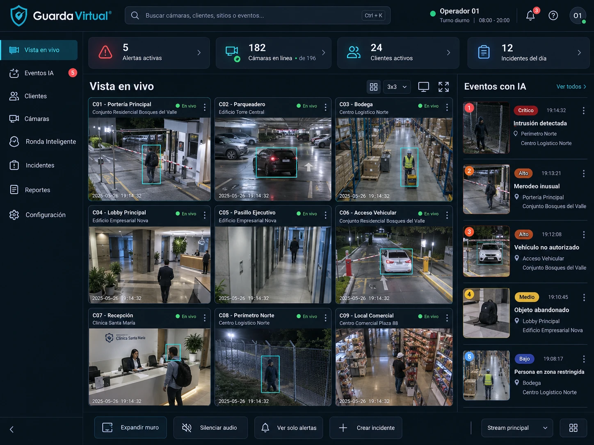Click the Bajo severity badge
The width and height of the screenshot is (594, 445).
[525, 359]
